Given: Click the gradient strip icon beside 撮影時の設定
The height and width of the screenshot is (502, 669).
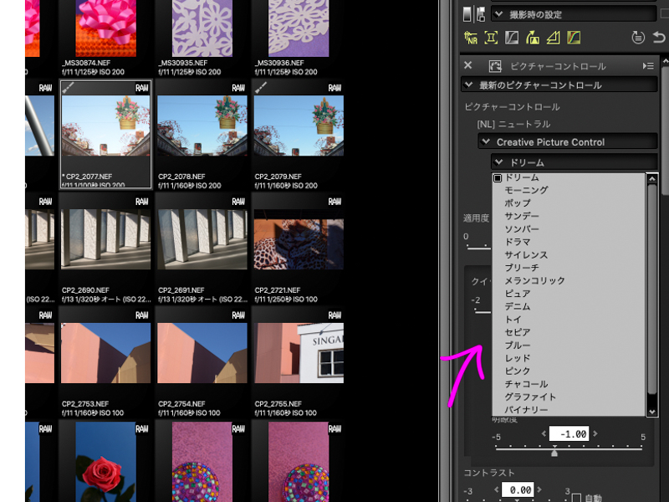Looking at the screenshot, I should click(x=467, y=14).
